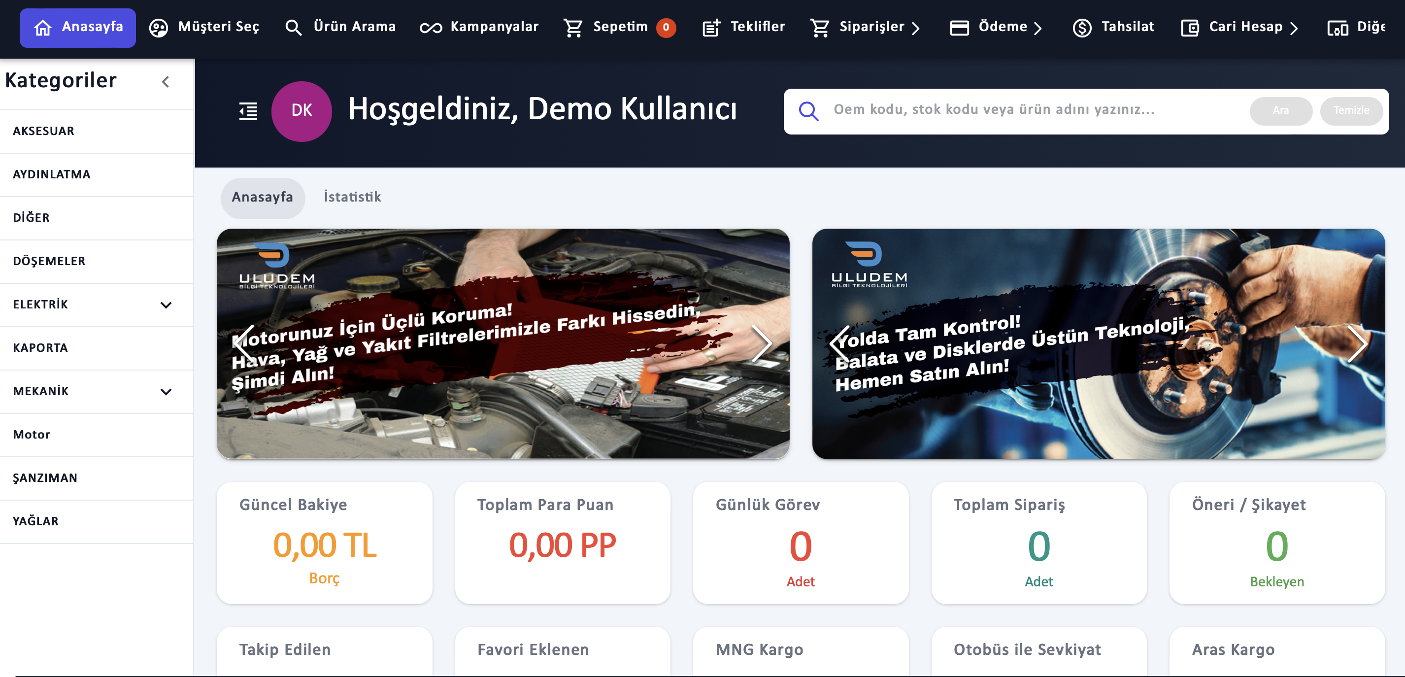Select ŞANZIMAN category
Screen dimensions: 1405x677
tap(97, 478)
